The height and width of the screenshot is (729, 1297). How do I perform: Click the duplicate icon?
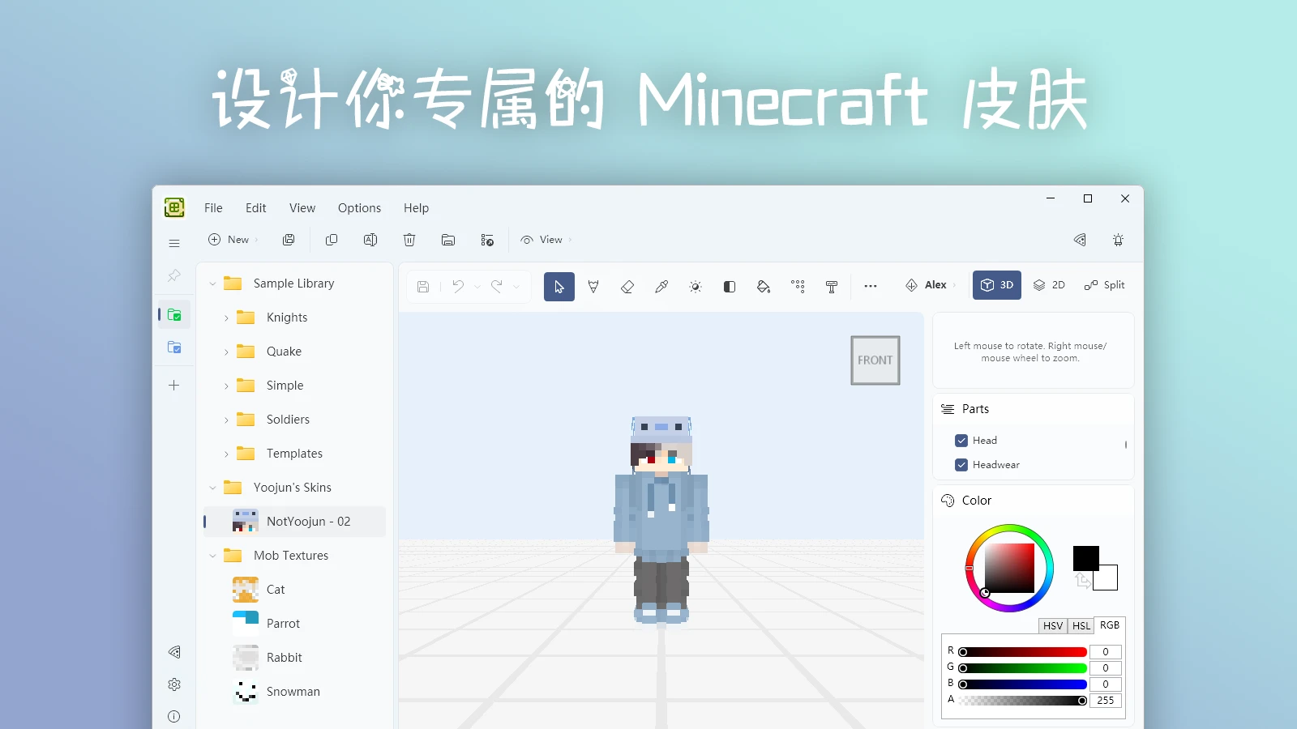click(x=332, y=240)
